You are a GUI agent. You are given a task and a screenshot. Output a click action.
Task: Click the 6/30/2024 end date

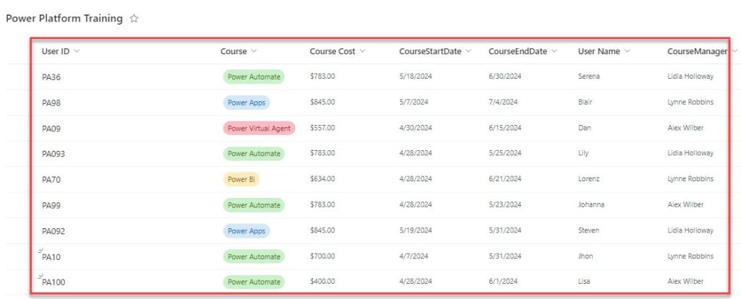pos(504,76)
